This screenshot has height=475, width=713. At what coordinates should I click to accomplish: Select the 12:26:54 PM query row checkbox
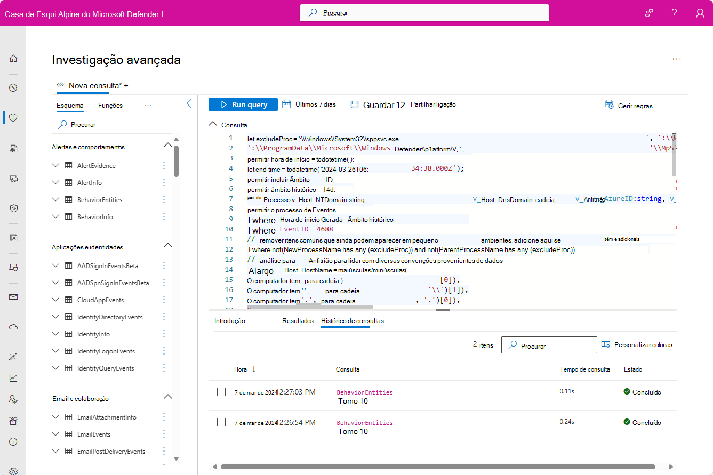[221, 422]
